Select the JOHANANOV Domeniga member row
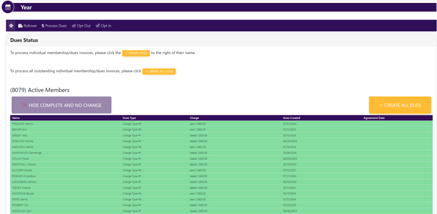Image resolution: width=437 pixels, height=214 pixels. (26, 153)
